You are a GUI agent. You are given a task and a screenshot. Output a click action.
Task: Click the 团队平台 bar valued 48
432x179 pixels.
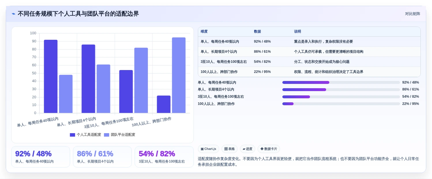click(x=66, y=94)
